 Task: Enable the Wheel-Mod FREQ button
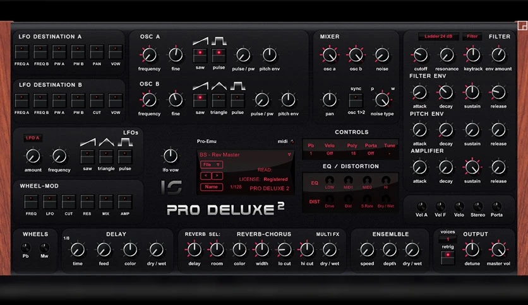[31, 202]
